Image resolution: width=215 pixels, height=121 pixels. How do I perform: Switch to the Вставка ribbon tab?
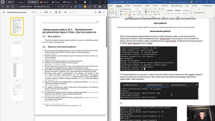pos(127,6)
